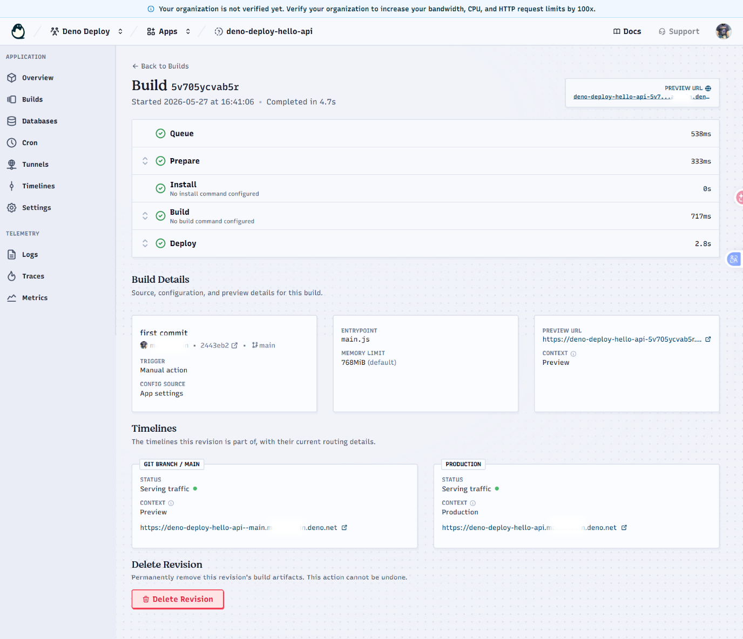Click the Tunnels globe icon
743x639 pixels.
tap(11, 164)
